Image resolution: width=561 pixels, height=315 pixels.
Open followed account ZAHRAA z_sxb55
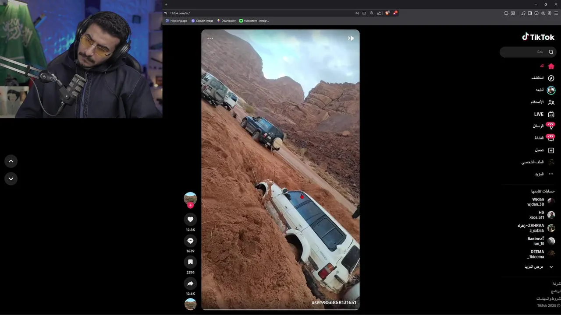point(536,228)
